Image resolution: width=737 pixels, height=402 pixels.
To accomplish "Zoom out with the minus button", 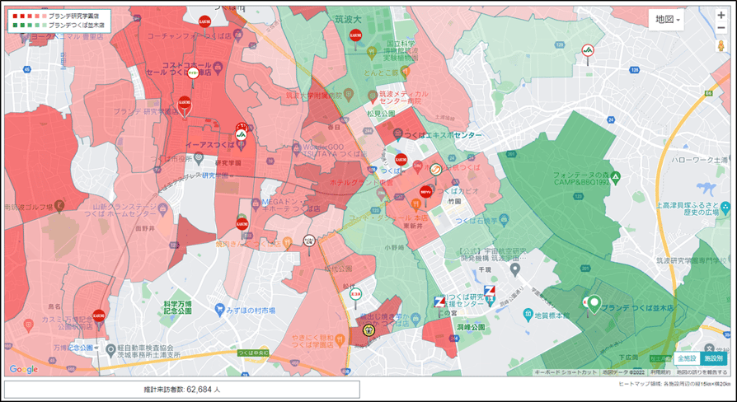I will tap(721, 28).
